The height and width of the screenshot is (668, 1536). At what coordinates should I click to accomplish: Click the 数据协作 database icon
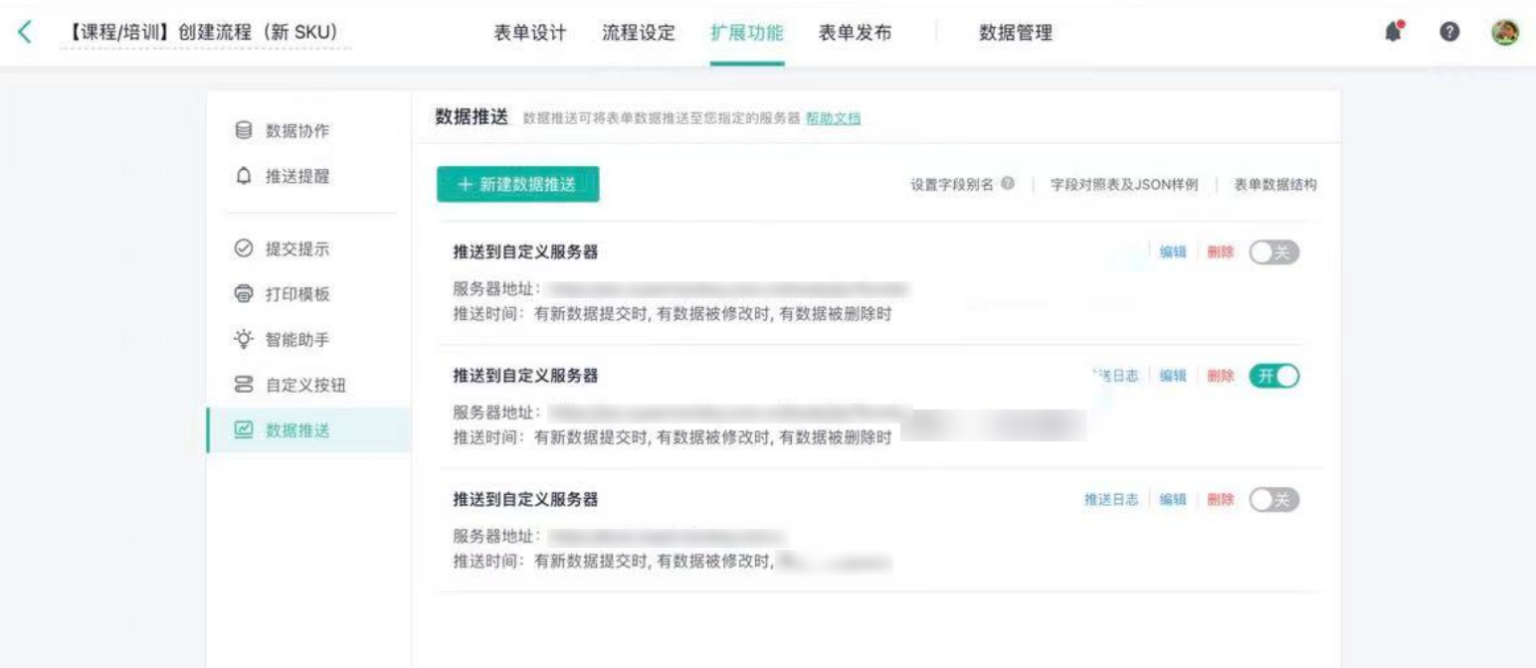pyautogui.click(x=242, y=131)
